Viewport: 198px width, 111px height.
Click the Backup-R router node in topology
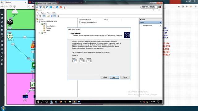10,36
